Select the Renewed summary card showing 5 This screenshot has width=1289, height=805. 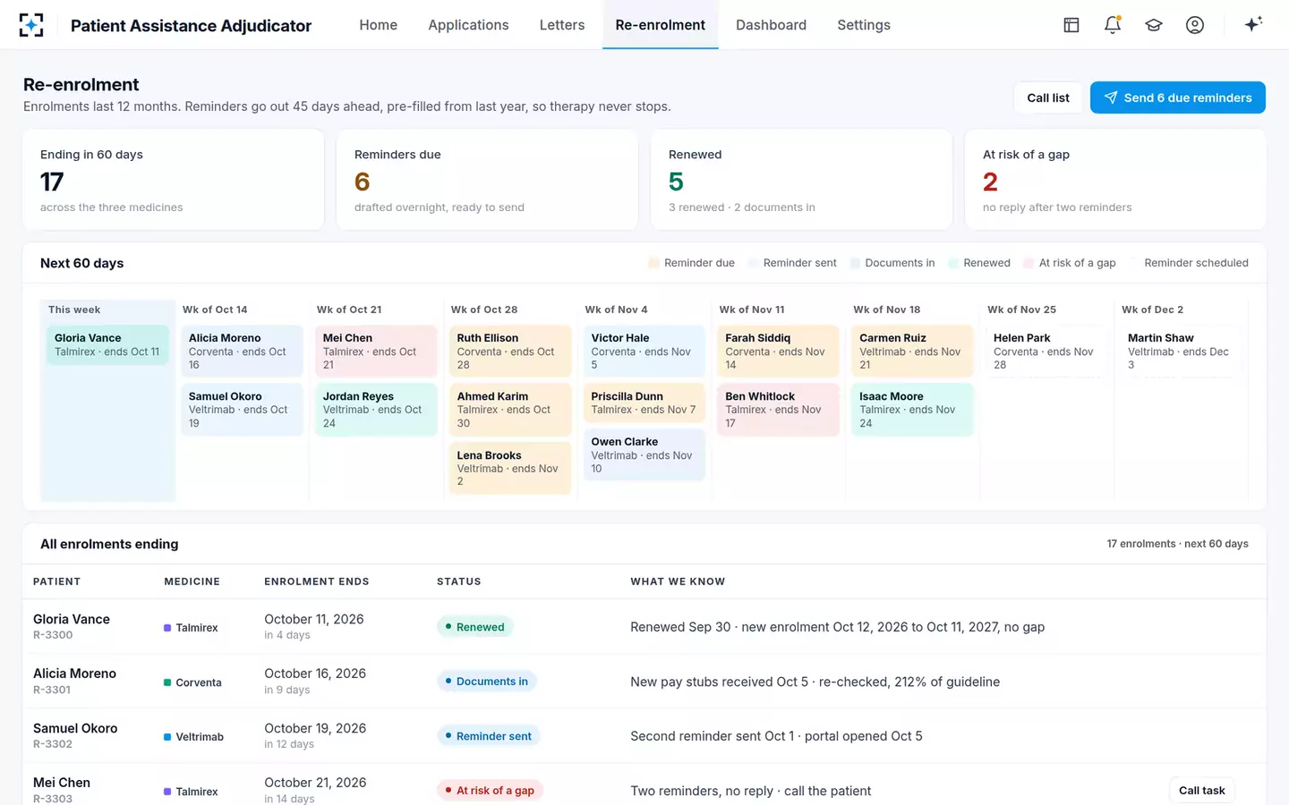pyautogui.click(x=802, y=180)
